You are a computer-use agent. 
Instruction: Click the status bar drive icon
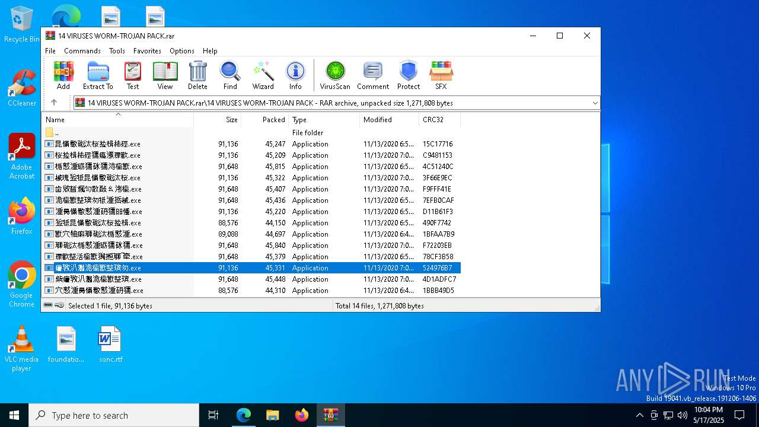point(48,305)
